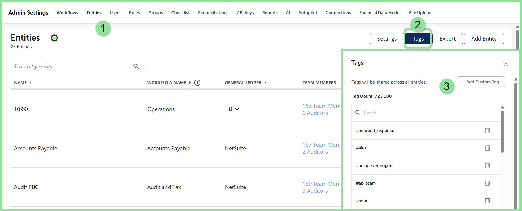Click the Add Custom Tag button
Screen dimensions: 522x211
(481, 82)
